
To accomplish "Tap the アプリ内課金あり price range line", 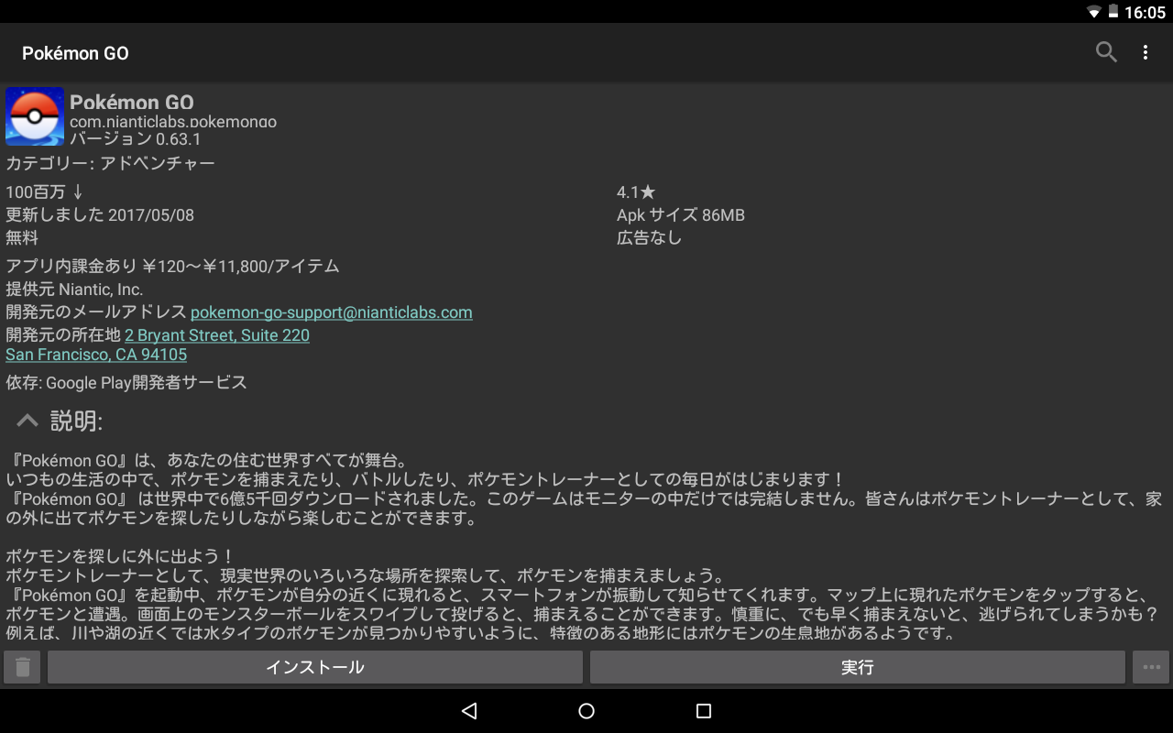I will click(172, 267).
